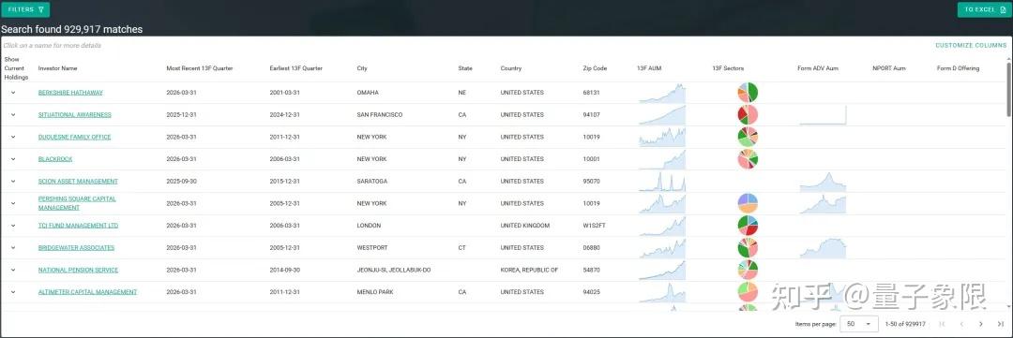Click OMAHA city cell

click(x=368, y=93)
